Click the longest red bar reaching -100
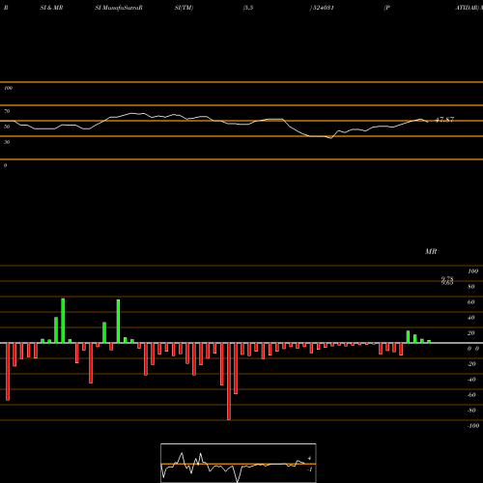This screenshot has width=483, height=483. 229,382
